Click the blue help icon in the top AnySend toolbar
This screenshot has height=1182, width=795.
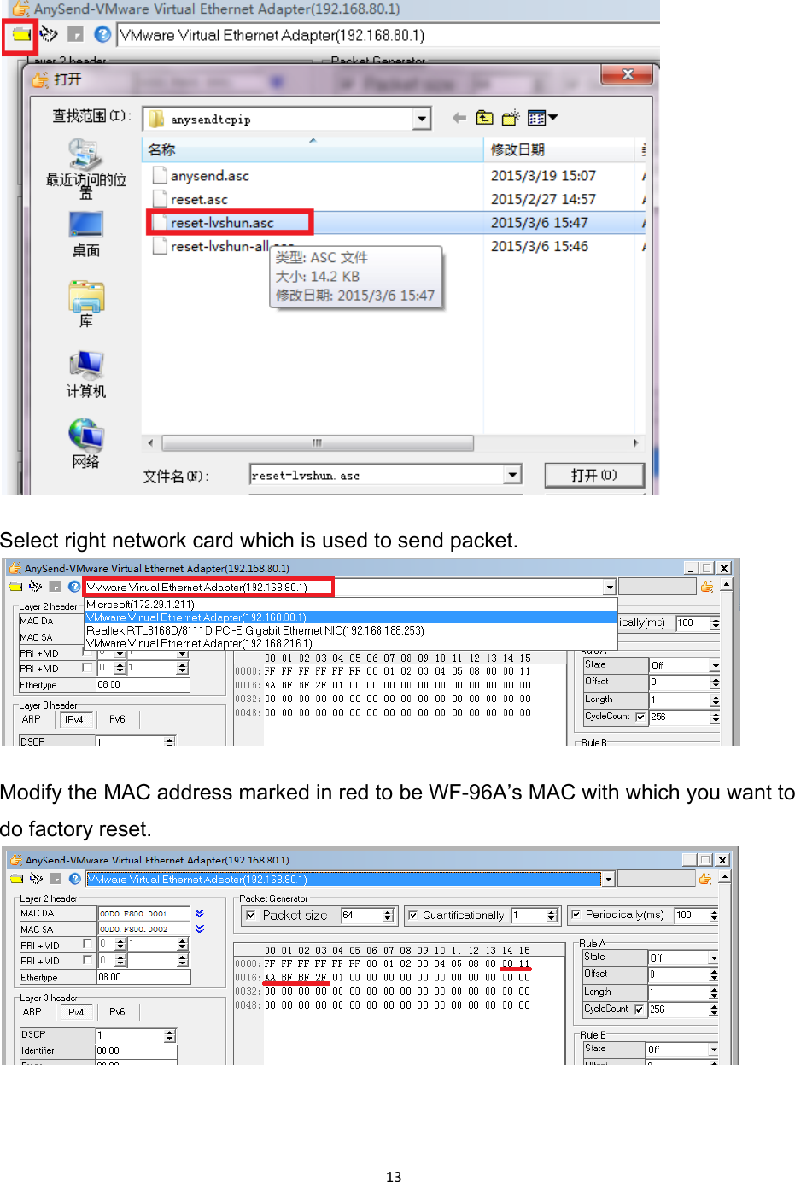coord(102,34)
